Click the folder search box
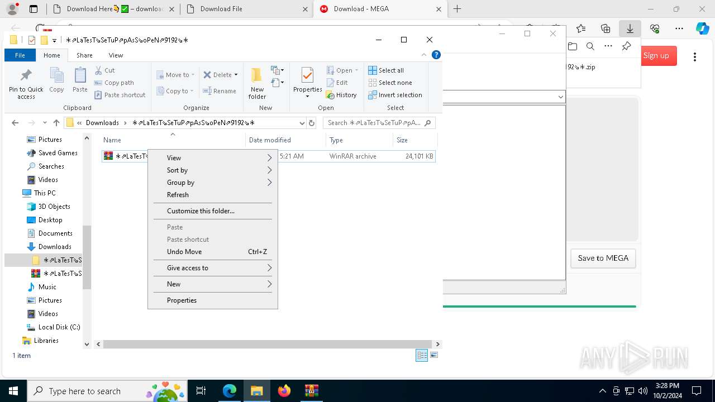715x402 pixels. coord(379,123)
